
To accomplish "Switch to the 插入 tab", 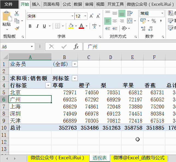I will pos(36,4).
